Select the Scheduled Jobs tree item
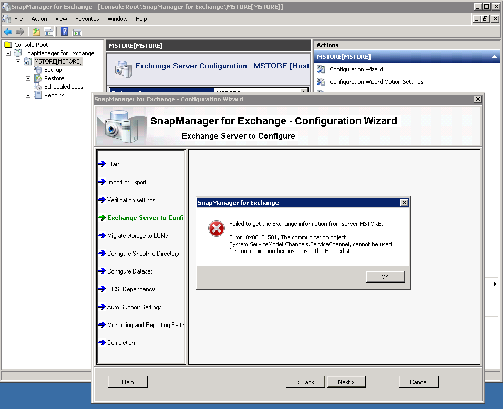The width and height of the screenshot is (503, 409). [x=64, y=87]
